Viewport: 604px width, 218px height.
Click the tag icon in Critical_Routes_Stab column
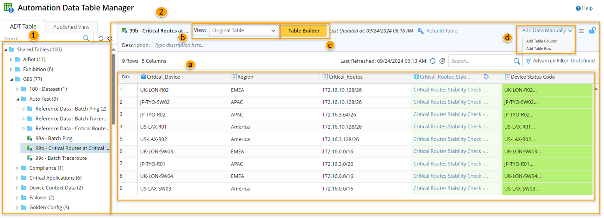(486, 77)
